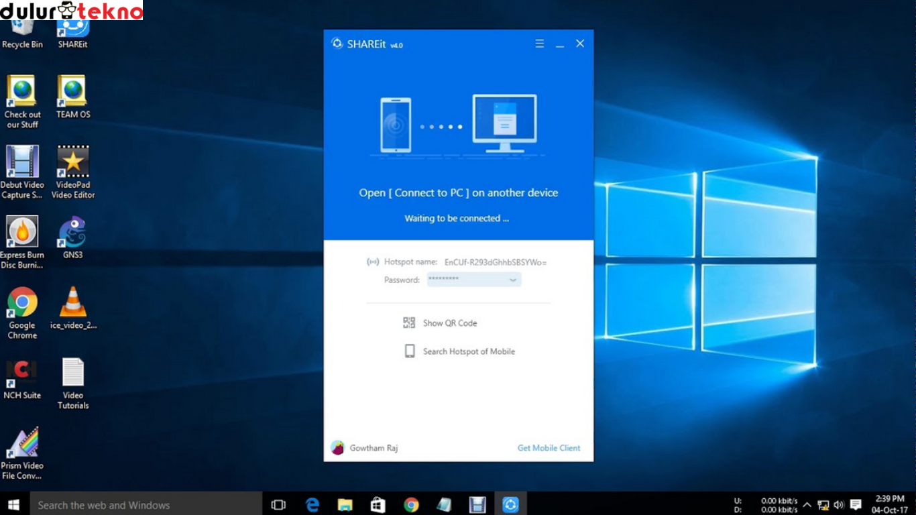Click Waiting to be connected text
The height and width of the screenshot is (515, 916).
click(x=457, y=219)
